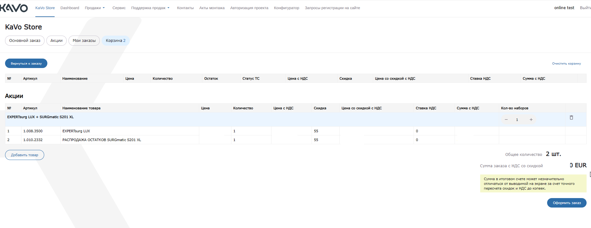Click the Добавить товар button
This screenshot has height=228, width=591.
point(25,155)
